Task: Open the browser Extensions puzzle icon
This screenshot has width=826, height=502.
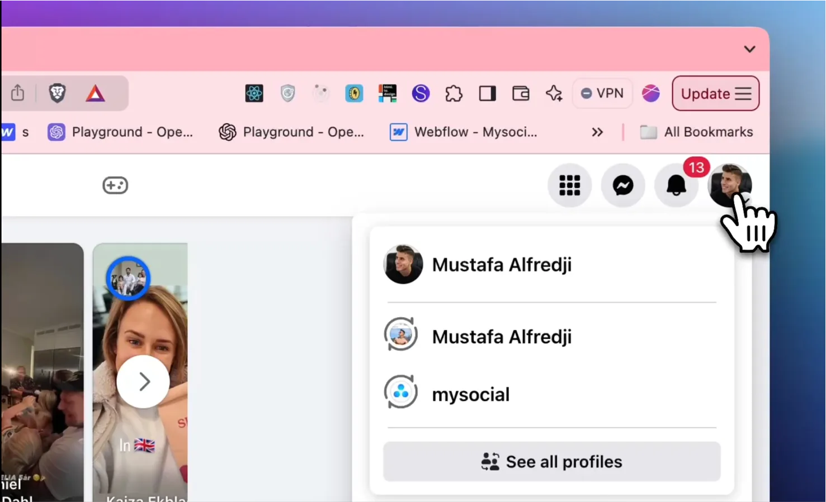Action: click(454, 93)
